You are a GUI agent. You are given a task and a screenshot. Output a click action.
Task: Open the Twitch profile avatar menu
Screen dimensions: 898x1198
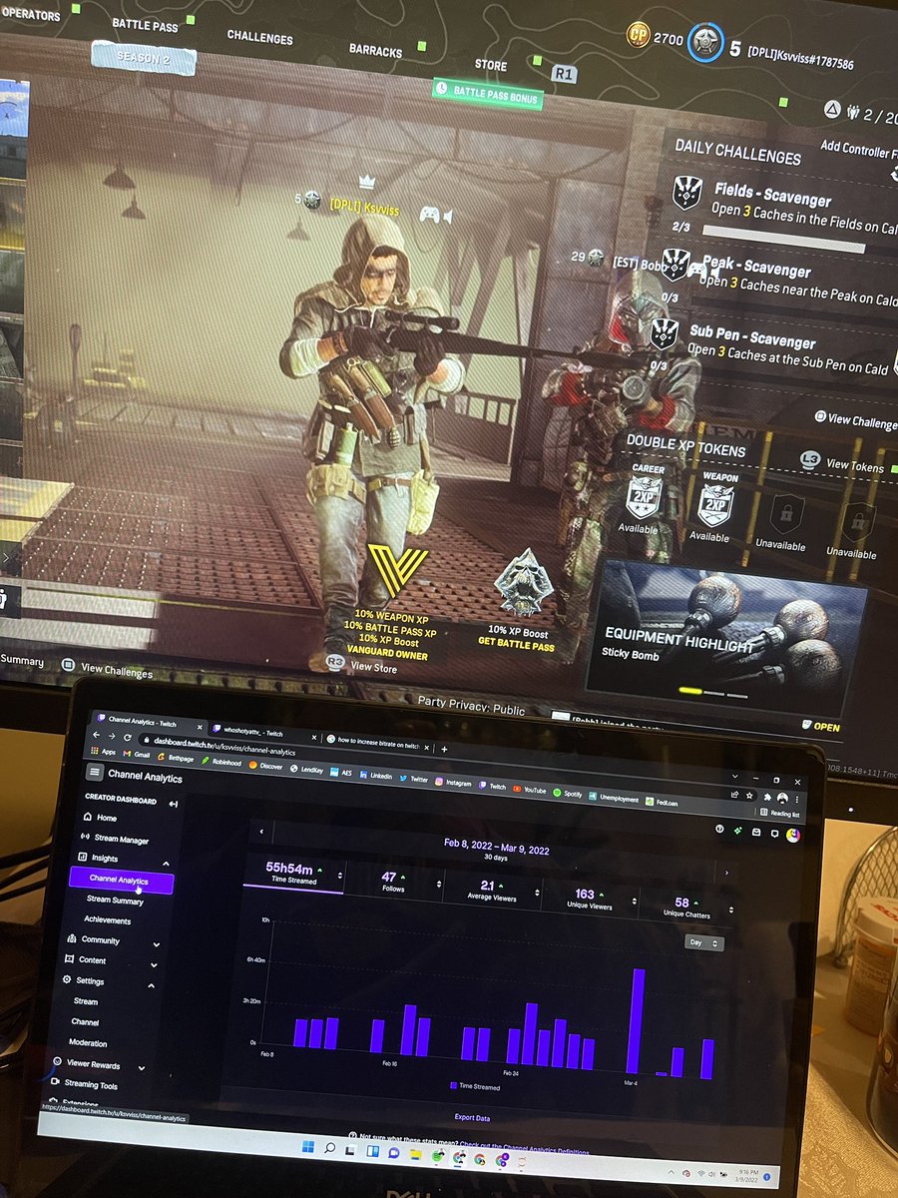pos(793,836)
